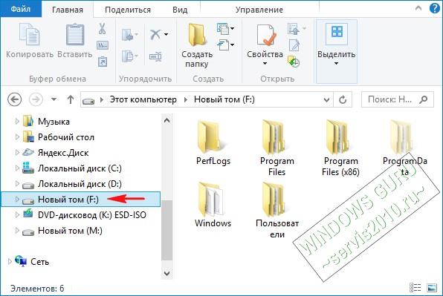Image resolution: width=443 pixels, height=296 pixels.
Task: Click the Rename icon in the Organize group
Action: pos(155,56)
